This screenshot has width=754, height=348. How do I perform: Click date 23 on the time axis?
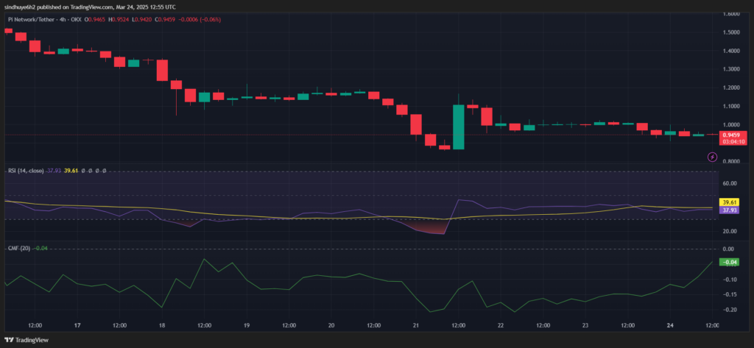585,325
